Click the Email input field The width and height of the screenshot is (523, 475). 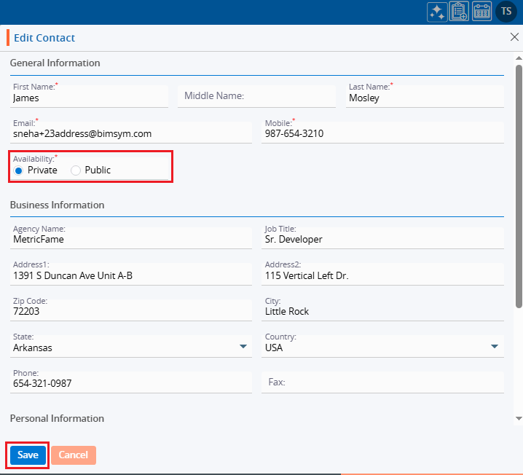[131, 134]
